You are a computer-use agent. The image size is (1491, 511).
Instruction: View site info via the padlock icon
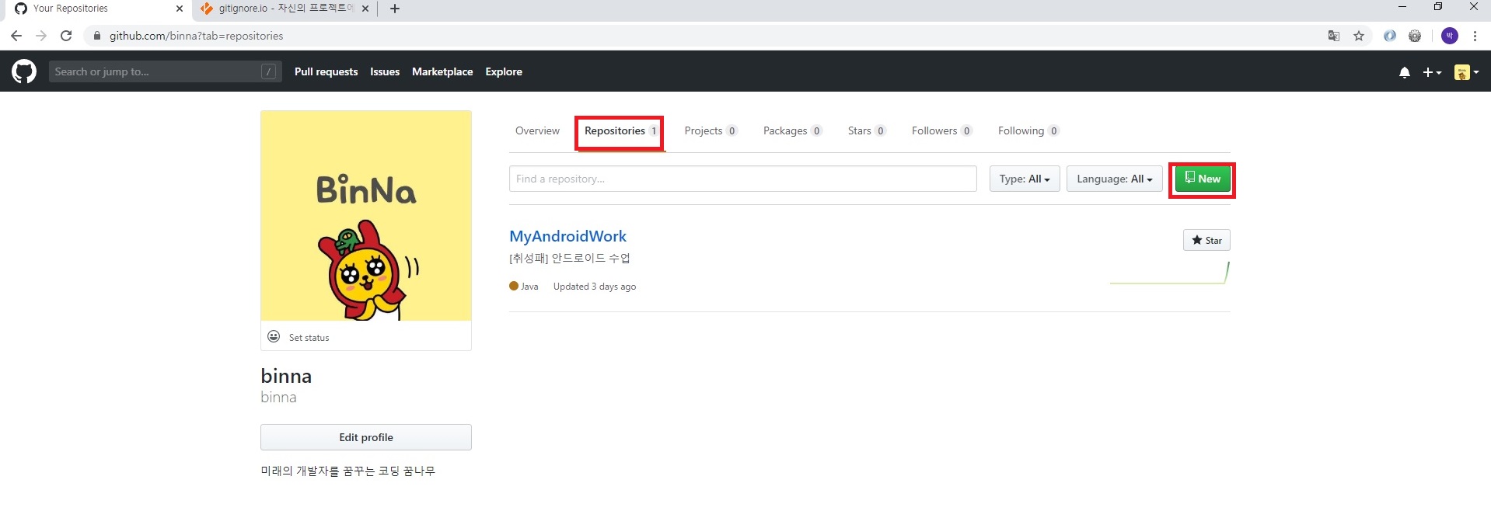pos(97,36)
